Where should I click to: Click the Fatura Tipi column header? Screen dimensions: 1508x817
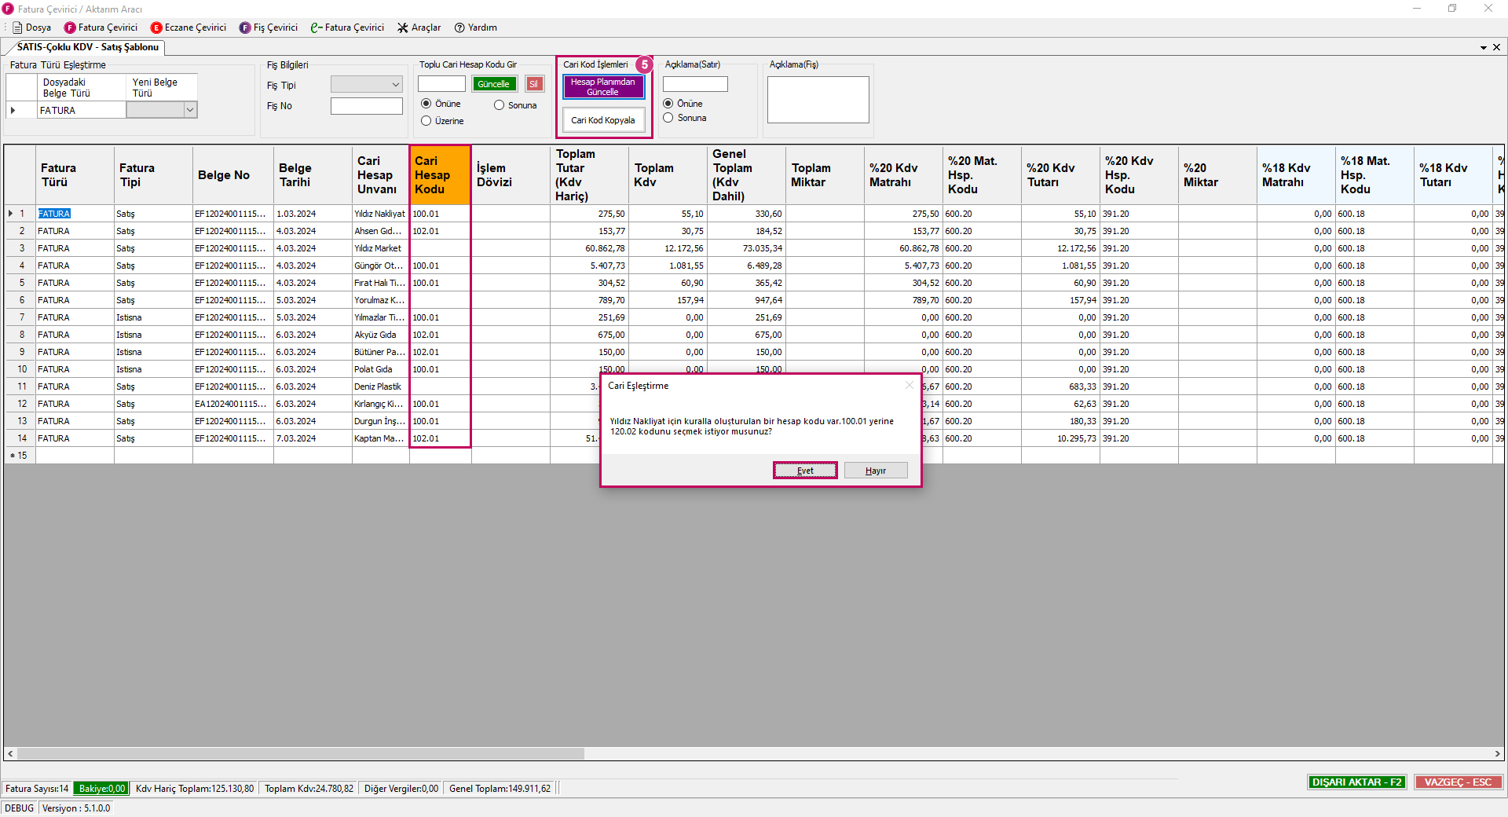(153, 174)
